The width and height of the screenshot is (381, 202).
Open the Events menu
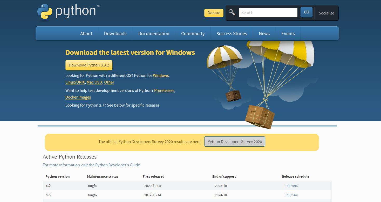[288, 34]
